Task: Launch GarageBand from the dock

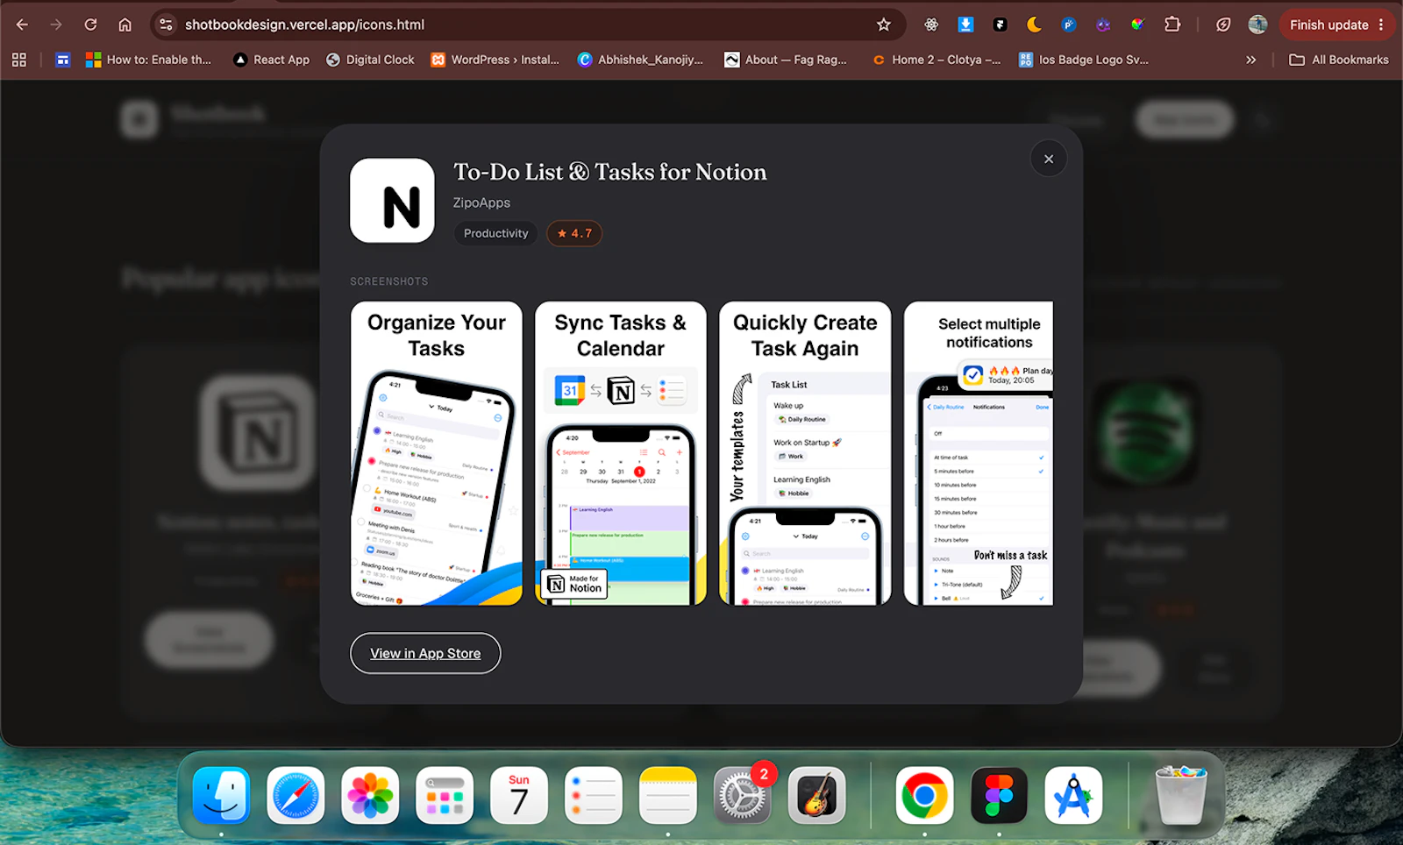Action: pyautogui.click(x=817, y=795)
